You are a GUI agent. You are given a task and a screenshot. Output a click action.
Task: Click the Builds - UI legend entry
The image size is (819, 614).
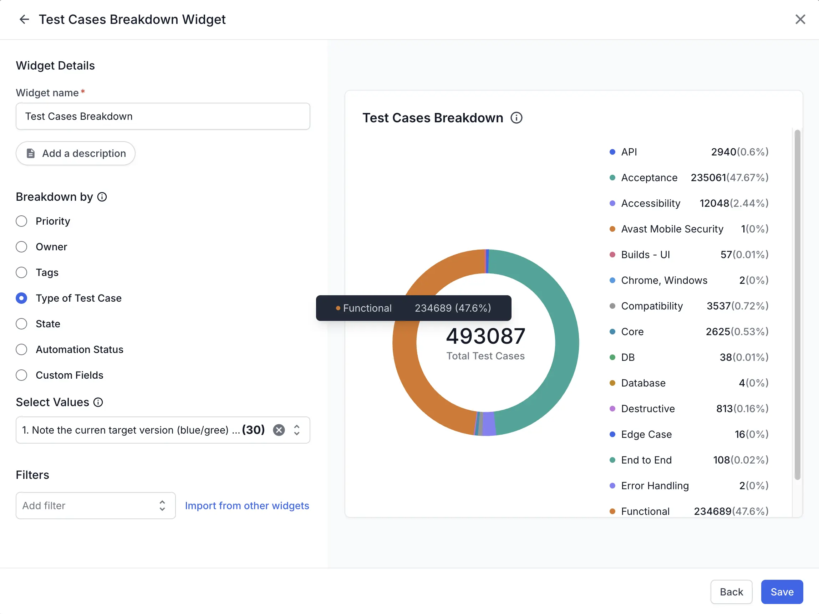[689, 255]
